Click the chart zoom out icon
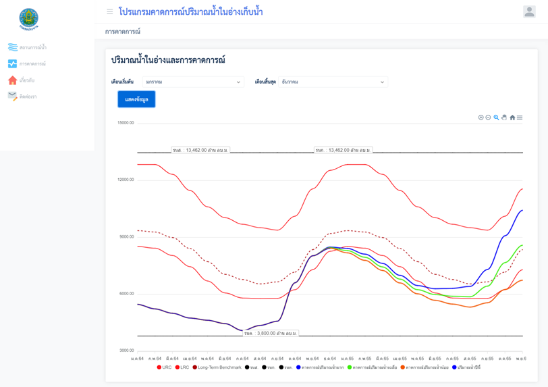 tap(489, 118)
